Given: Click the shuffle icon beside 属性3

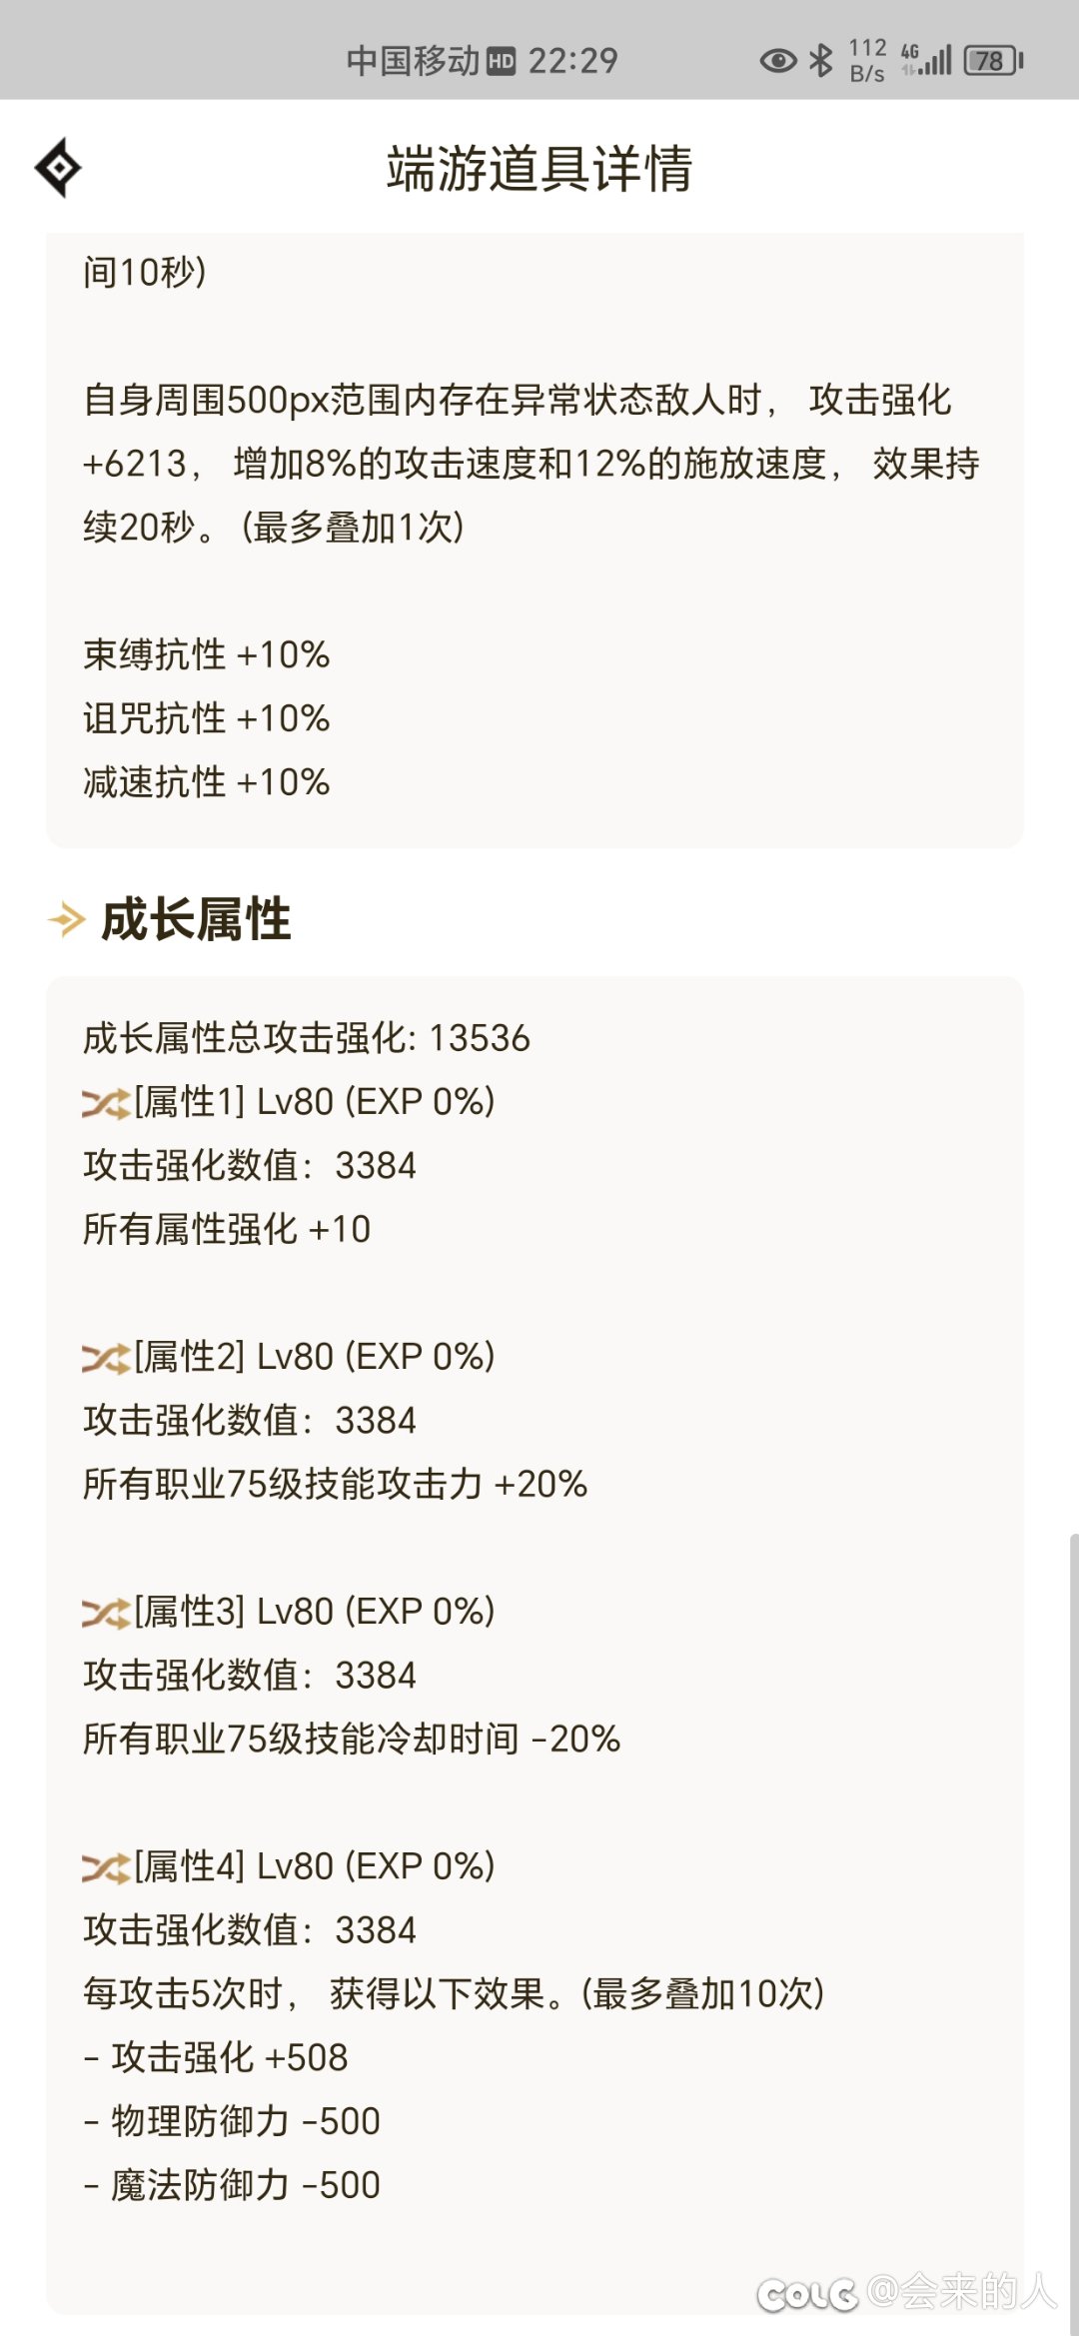Looking at the screenshot, I should (106, 1613).
